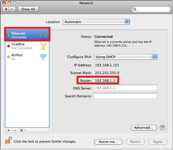Click the Revert button
The height and width of the screenshot is (150, 173).
pos(135,142)
